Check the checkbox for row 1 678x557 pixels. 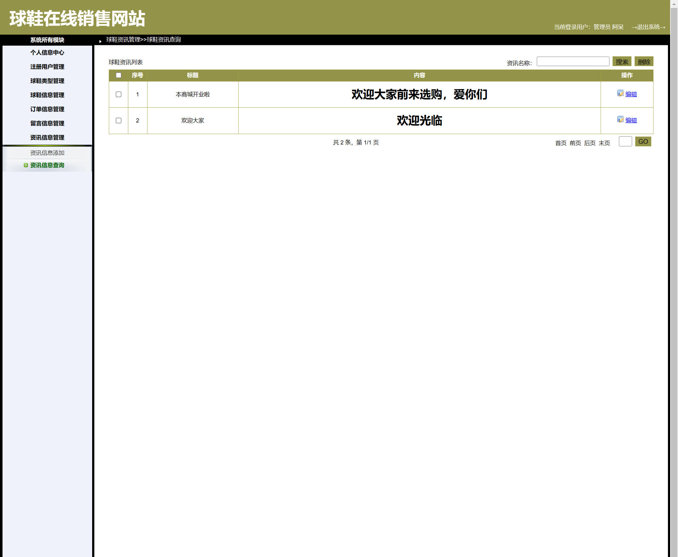(119, 94)
